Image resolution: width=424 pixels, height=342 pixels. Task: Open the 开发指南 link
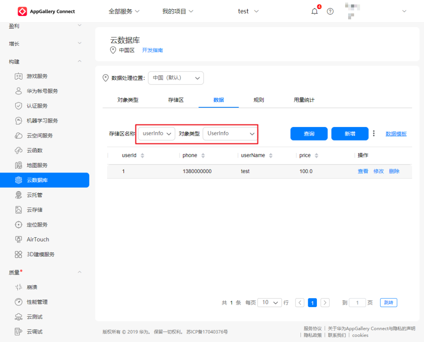[x=152, y=50]
